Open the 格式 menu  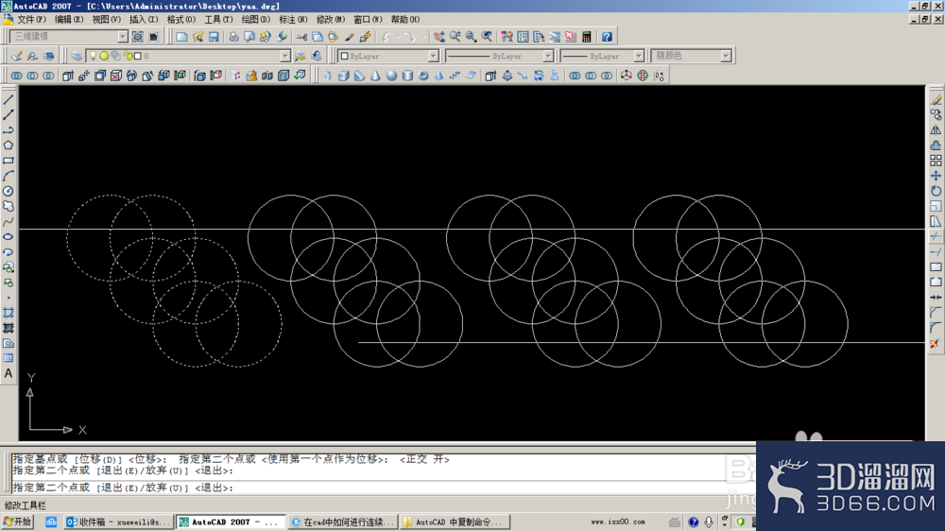point(180,19)
